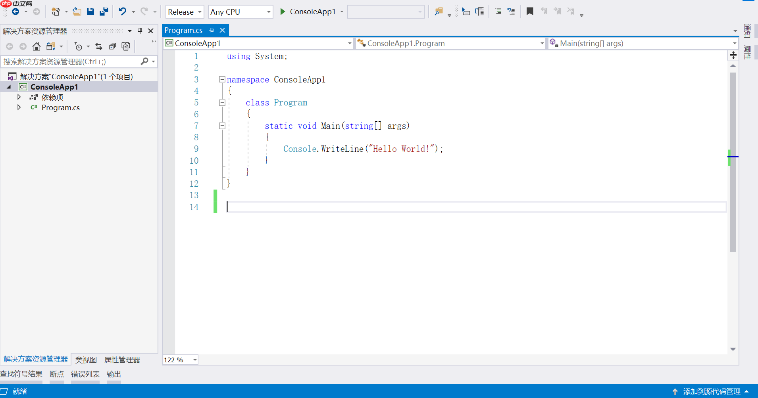Click the Solution Explorer search box
Viewport: 758px width, 398px height.
coord(71,61)
